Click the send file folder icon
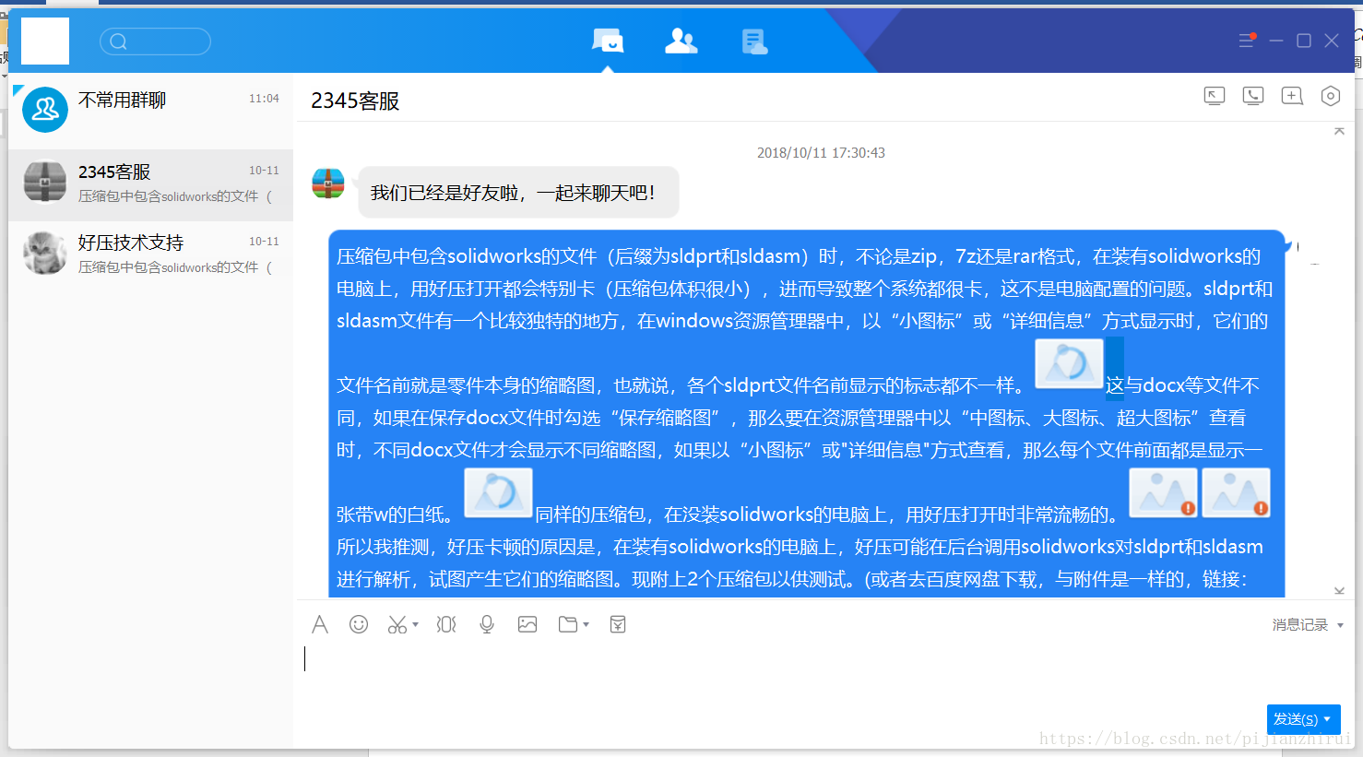The image size is (1363, 757). click(568, 624)
